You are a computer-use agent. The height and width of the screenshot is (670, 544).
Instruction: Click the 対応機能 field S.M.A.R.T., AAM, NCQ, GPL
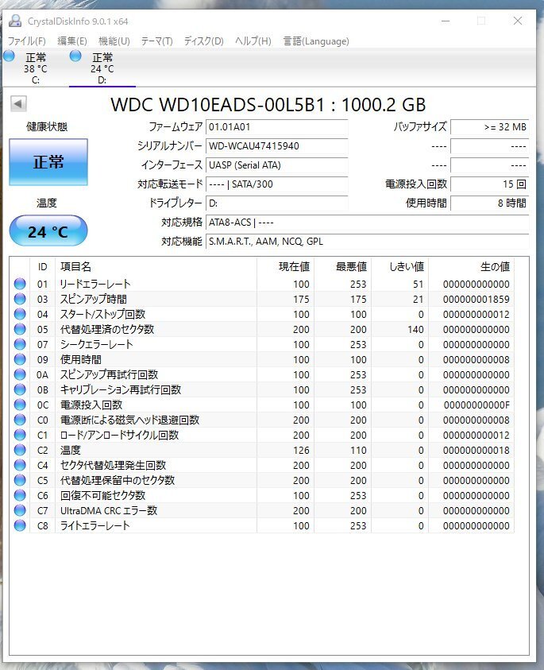click(x=367, y=242)
